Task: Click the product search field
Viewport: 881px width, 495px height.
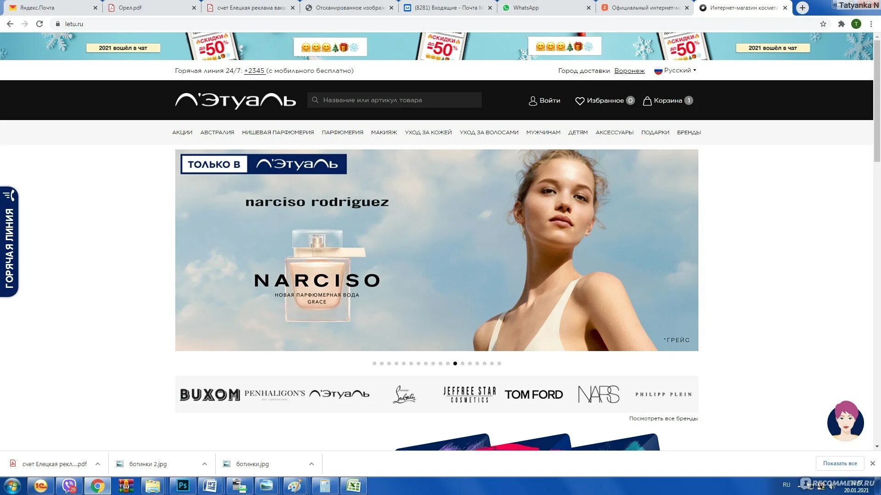Action: point(395,100)
